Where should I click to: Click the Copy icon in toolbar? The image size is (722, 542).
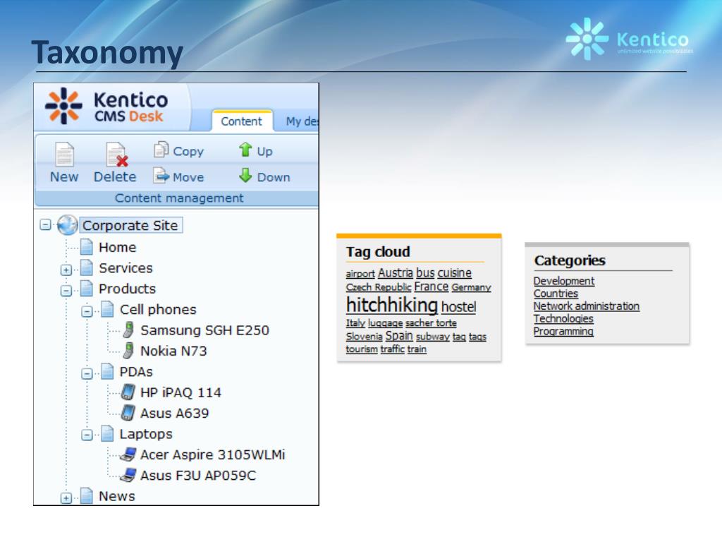[161, 150]
